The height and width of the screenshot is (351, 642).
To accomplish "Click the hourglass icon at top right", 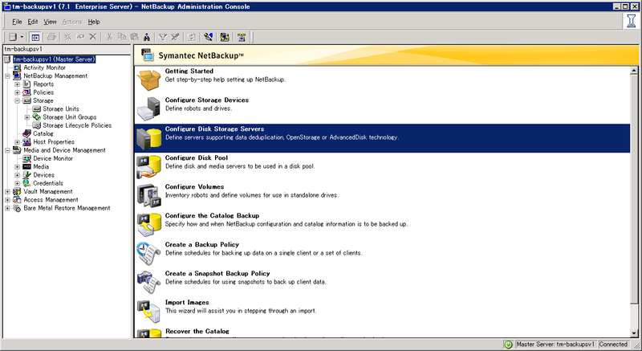I will coord(632,20).
